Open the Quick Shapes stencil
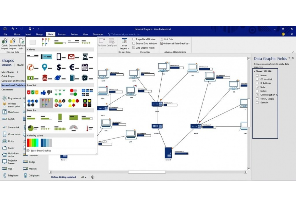Screen dimensions: 296x207 point(8,76)
